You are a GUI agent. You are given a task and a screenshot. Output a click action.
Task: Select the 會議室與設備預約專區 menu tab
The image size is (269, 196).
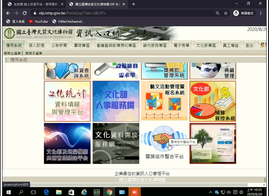pos(116,45)
